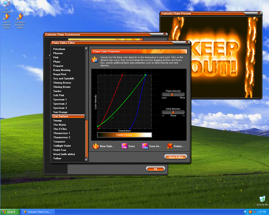Expand hidden system tray icons

click(x=245, y=212)
